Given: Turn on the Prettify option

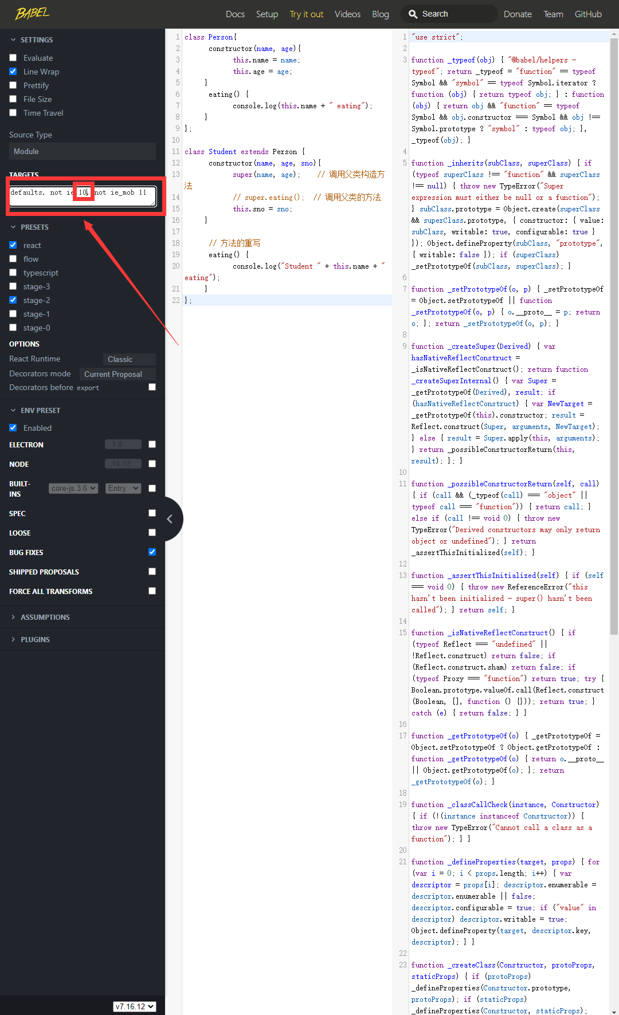Looking at the screenshot, I should pos(13,85).
